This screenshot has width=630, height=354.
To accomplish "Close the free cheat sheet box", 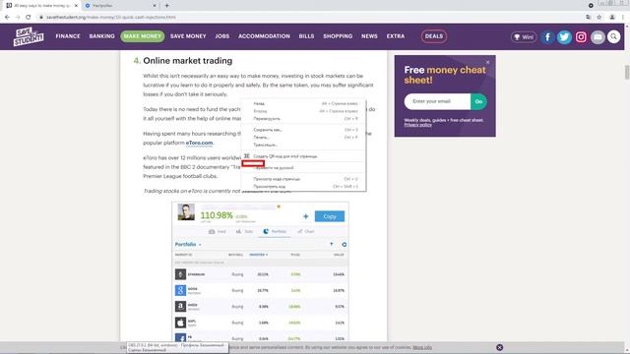I will point(488,62).
